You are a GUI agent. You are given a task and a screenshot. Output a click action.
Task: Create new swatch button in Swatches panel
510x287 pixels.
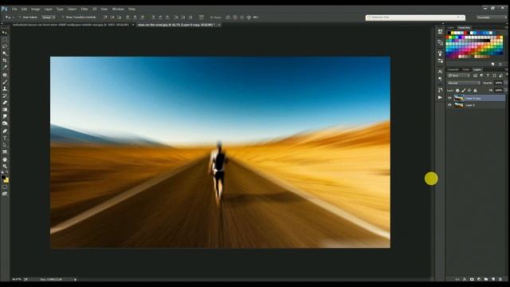pyautogui.click(x=493, y=64)
